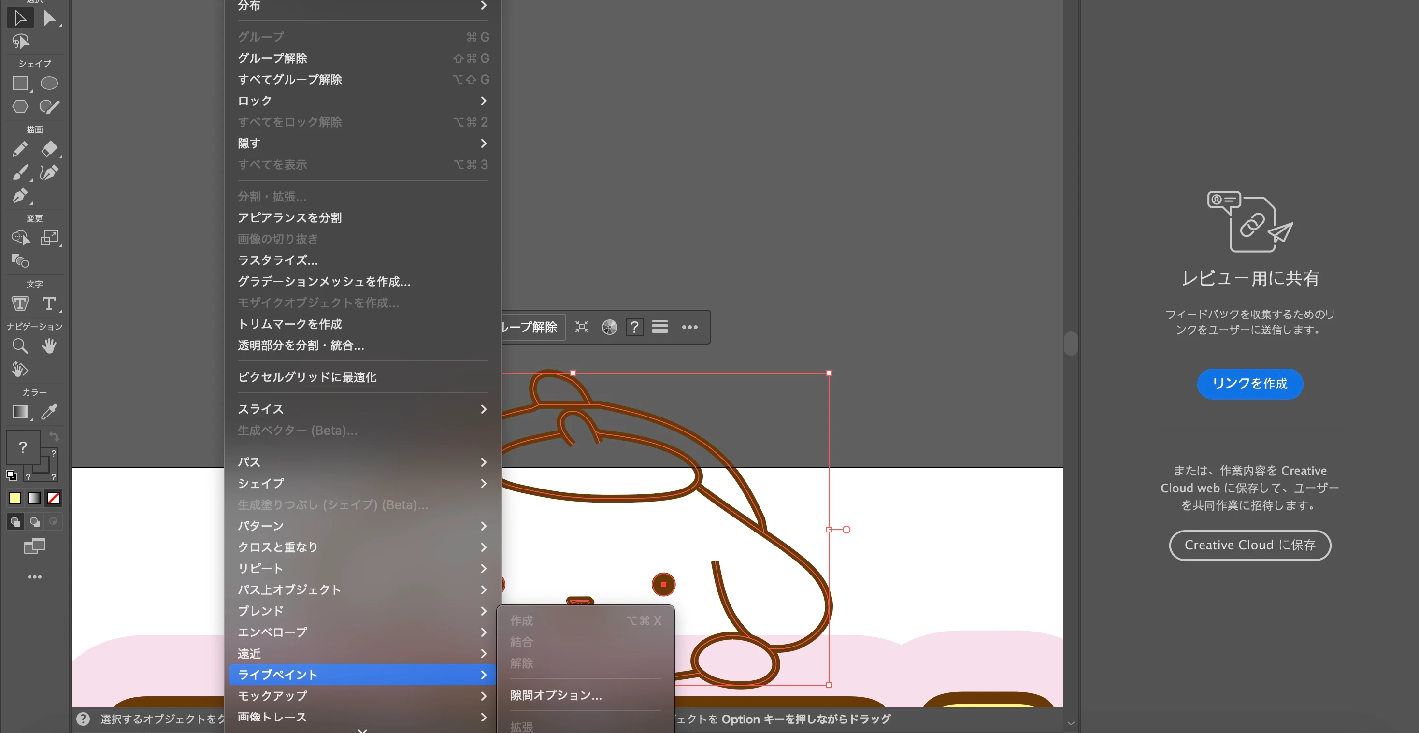Select the Ellipse shape tool
The image size is (1419, 733).
pyautogui.click(x=49, y=83)
